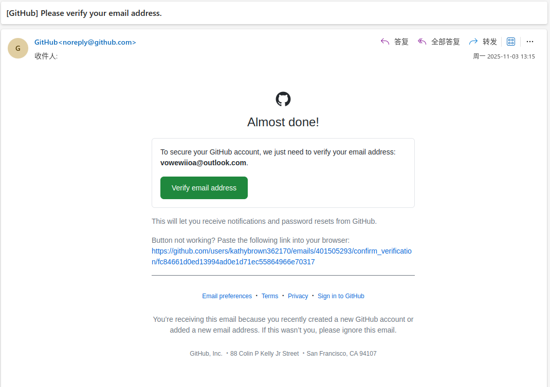Image resolution: width=550 pixels, height=387 pixels.
Task: Click the "Terms" footer link
Action: coord(270,296)
